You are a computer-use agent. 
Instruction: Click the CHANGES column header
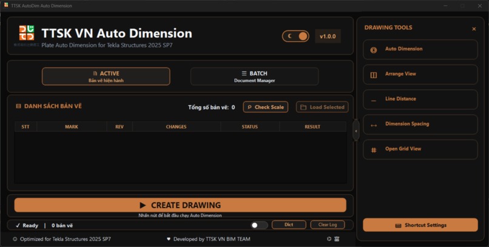(176, 127)
